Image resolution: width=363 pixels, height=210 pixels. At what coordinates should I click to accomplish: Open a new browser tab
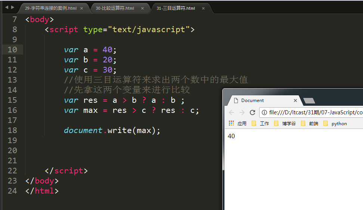coord(309,101)
